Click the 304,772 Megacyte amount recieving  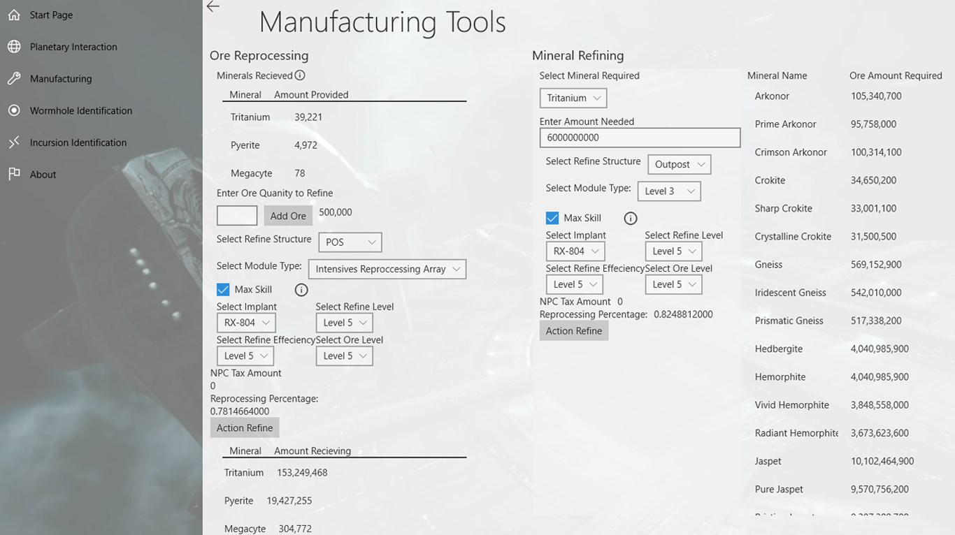pyautogui.click(x=295, y=529)
